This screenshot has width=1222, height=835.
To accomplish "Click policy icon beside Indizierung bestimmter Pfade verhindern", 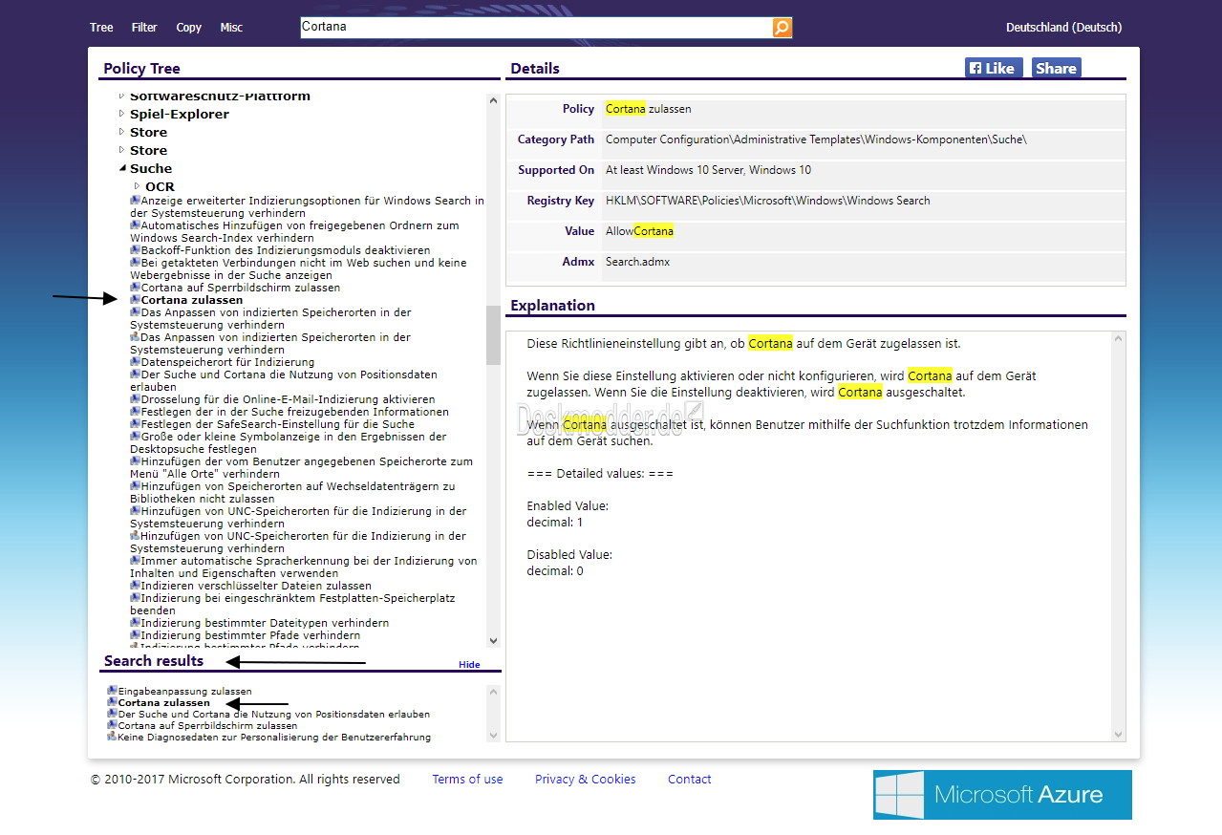I will (135, 635).
